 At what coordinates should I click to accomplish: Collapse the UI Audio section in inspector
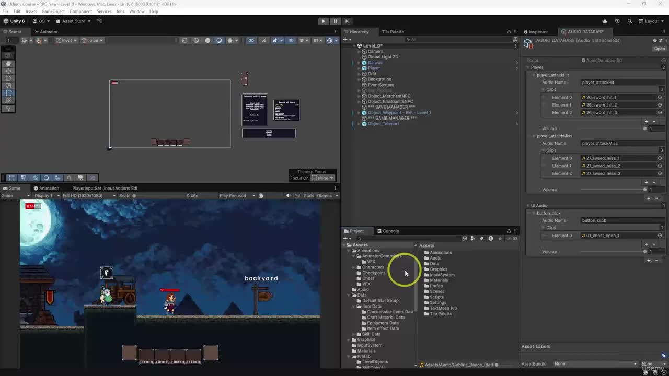pyautogui.click(x=528, y=206)
